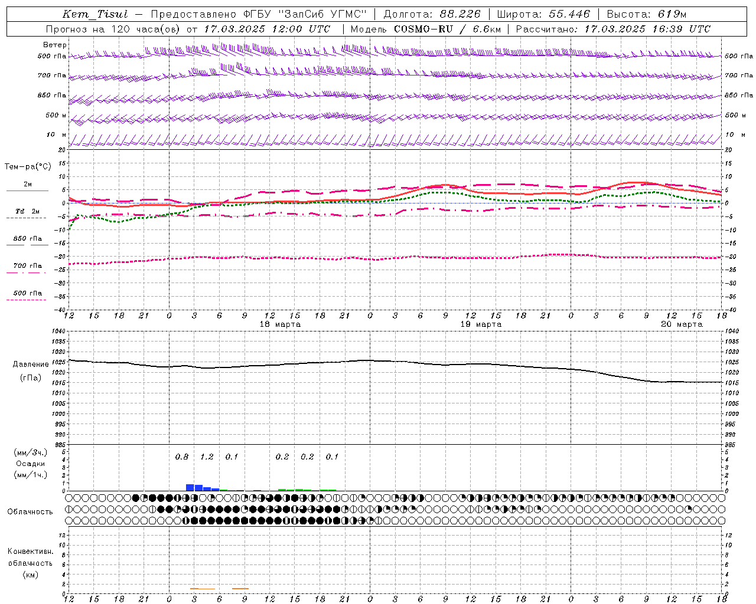Image resolution: width=756 pixels, height=604 pixels.
Task: Click the "20 марта" date label
Action: point(682,324)
